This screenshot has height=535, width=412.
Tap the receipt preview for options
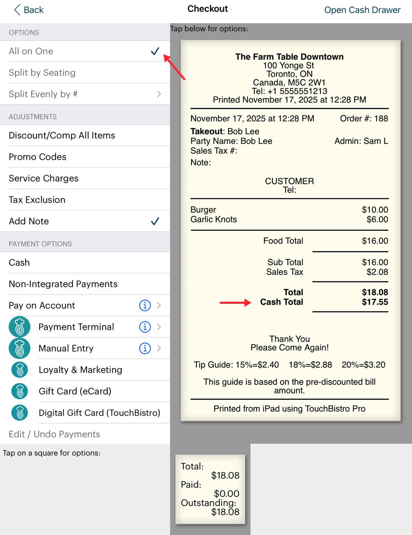(x=290, y=230)
